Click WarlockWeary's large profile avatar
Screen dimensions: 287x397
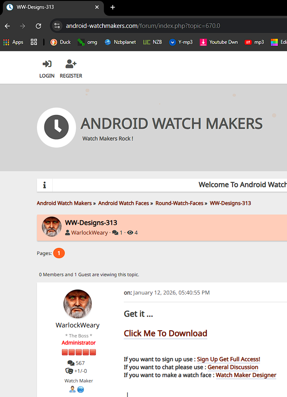78,304
